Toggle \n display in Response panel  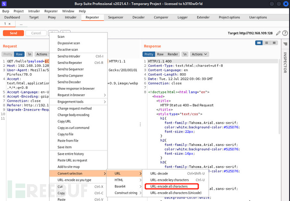[185, 54]
